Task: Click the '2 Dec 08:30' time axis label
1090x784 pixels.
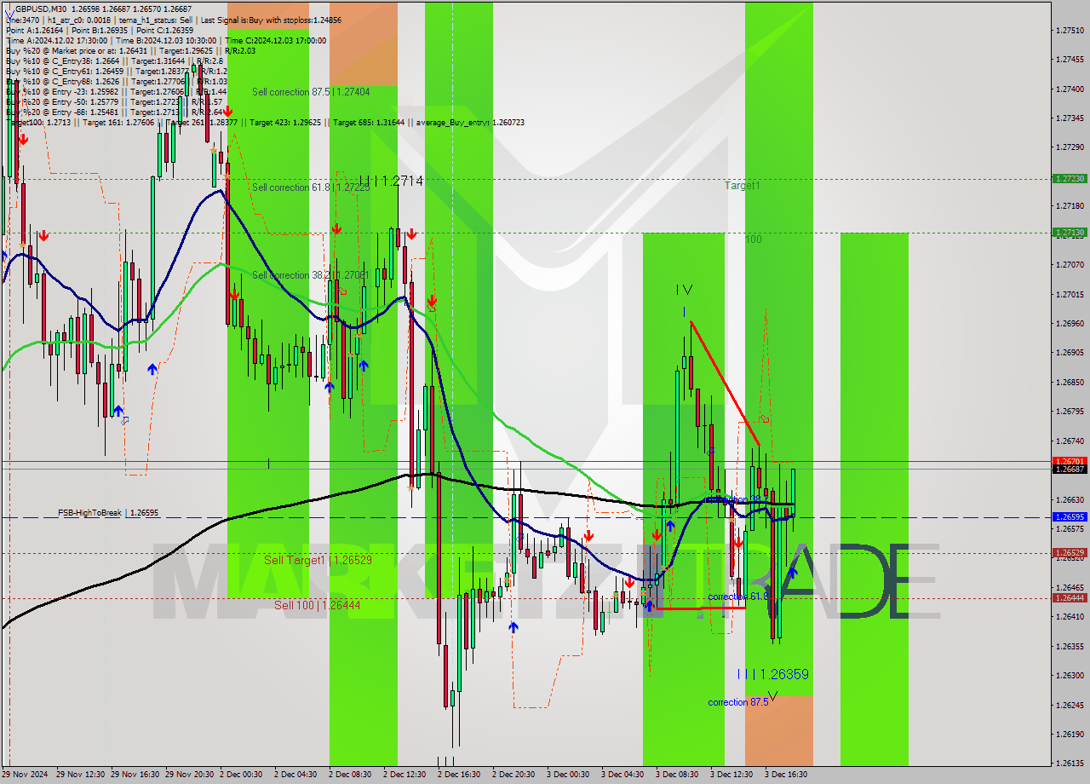Action: click(350, 775)
